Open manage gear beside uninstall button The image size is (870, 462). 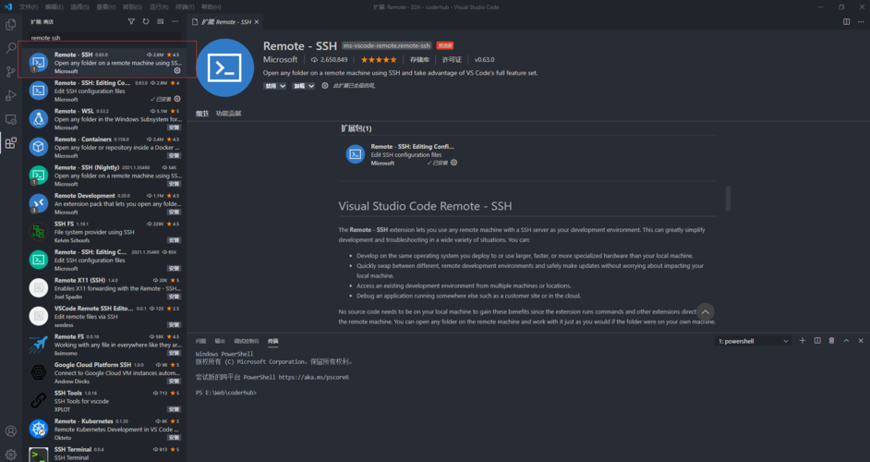tap(325, 86)
